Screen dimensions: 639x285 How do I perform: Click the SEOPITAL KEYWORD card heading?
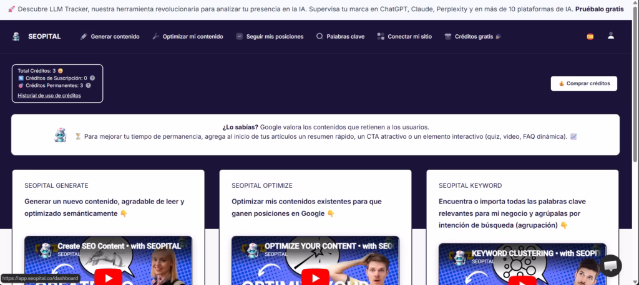tap(471, 186)
